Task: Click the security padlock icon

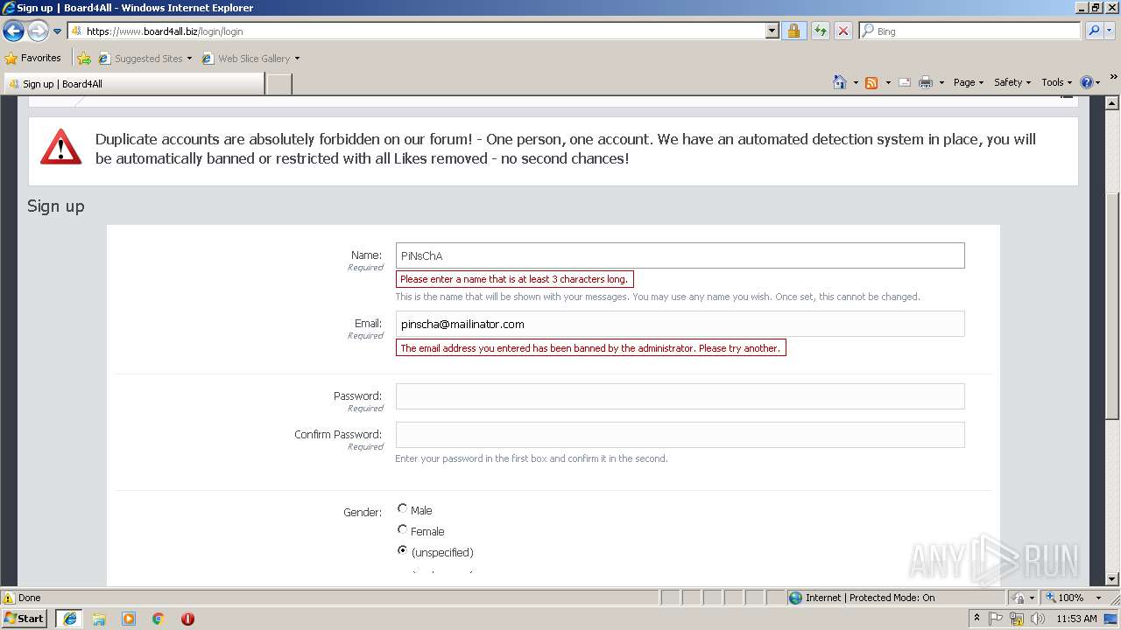Action: pyautogui.click(x=793, y=31)
